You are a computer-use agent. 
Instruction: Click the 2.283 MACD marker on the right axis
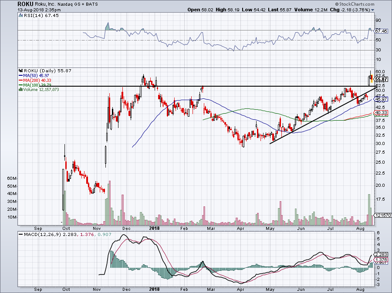click(x=381, y=255)
